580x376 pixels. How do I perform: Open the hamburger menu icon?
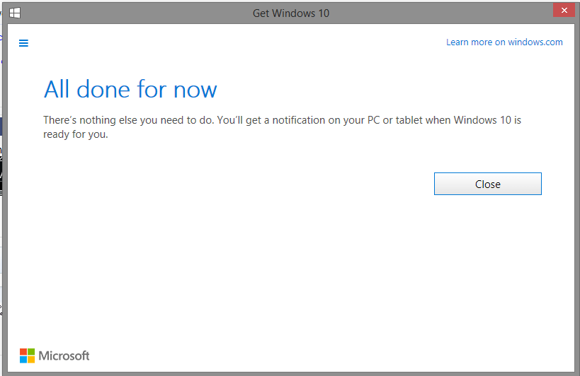[23, 43]
